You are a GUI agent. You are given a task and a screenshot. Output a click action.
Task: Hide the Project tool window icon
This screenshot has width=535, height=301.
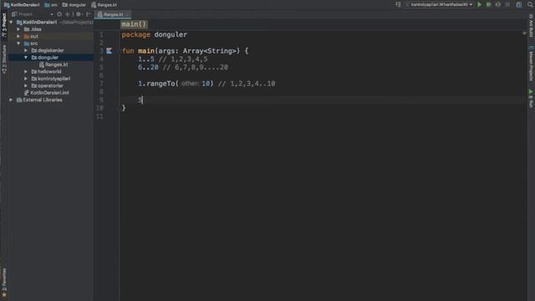[x=89, y=14]
